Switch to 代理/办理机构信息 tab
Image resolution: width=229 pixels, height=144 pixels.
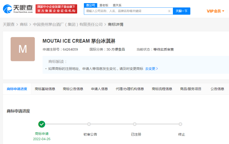pos(130,89)
